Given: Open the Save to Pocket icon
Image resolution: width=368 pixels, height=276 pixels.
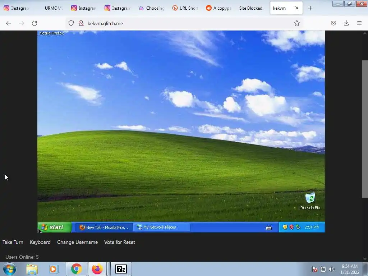Looking at the screenshot, I should coord(333,23).
